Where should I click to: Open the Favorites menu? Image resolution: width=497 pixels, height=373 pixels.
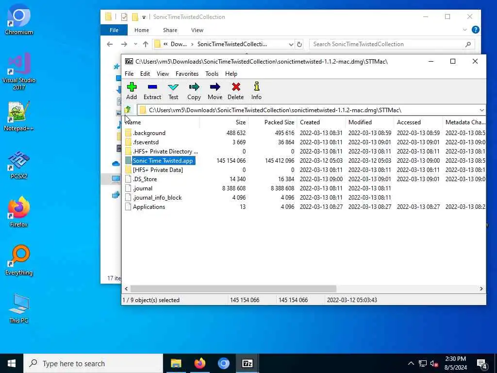[187, 74]
